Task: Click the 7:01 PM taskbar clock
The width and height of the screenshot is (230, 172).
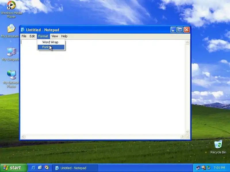Action: coord(219,168)
